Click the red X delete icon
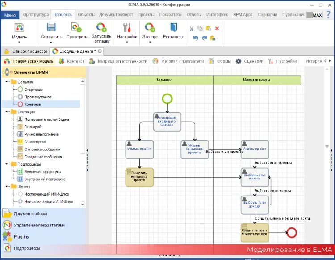 [x=217, y=28]
